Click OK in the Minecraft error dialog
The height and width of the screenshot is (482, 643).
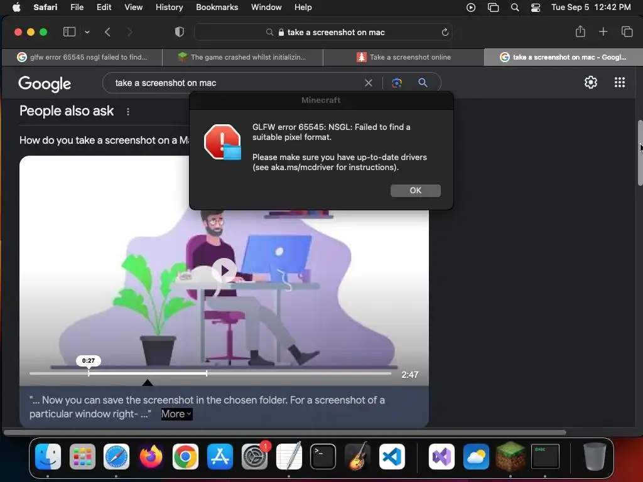coord(416,191)
